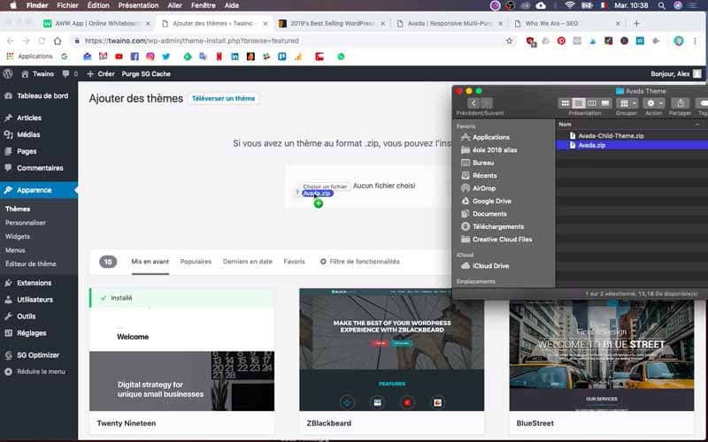Click the comments bubble in admin bar
708x442 pixels.
click(70, 74)
